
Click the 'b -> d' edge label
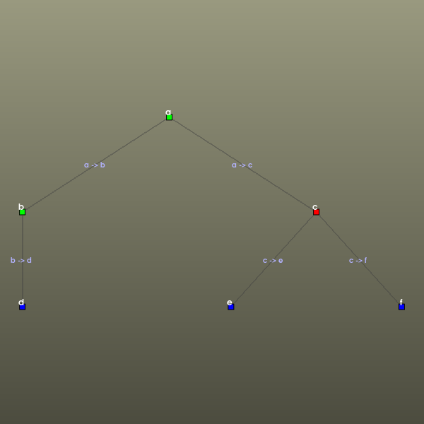[21, 260]
